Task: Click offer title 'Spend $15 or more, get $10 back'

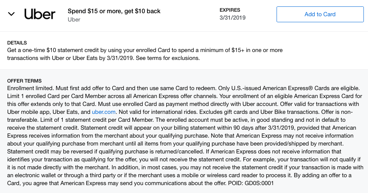Action: click(114, 11)
